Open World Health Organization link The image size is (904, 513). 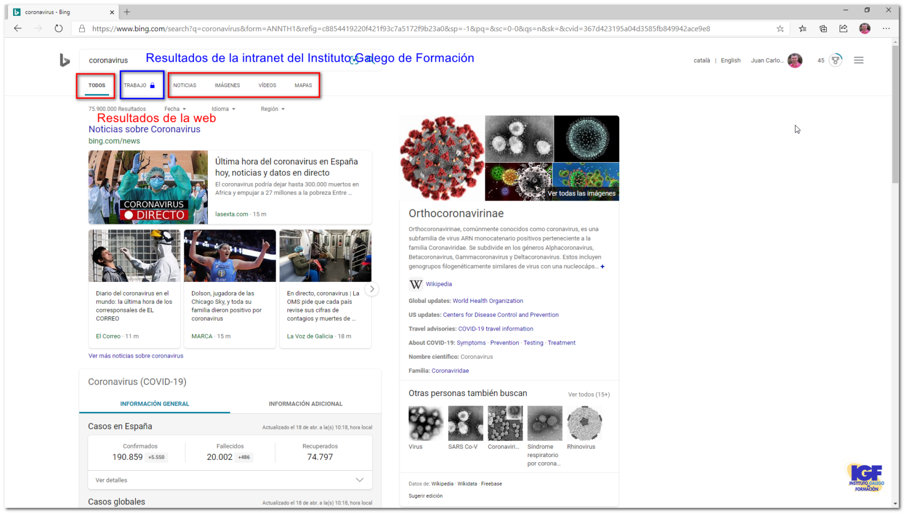pyautogui.click(x=488, y=301)
